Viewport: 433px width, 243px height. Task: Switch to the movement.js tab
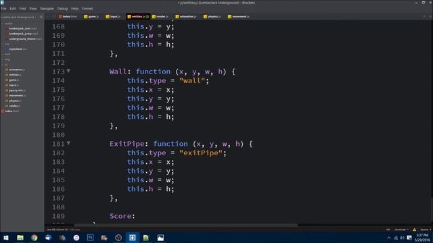[239, 16]
